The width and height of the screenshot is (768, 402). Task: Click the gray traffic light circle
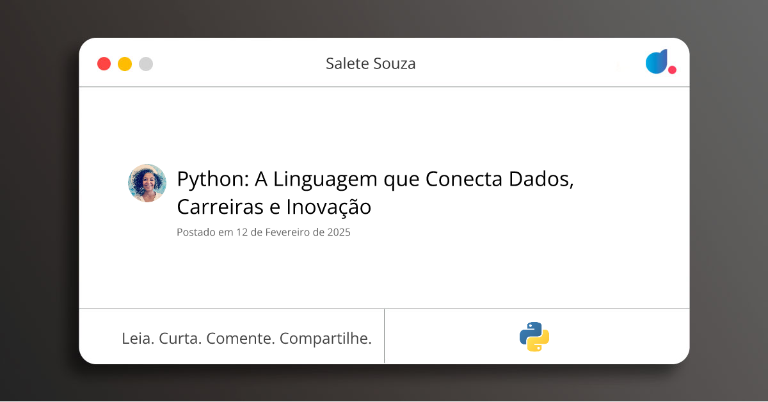click(146, 63)
